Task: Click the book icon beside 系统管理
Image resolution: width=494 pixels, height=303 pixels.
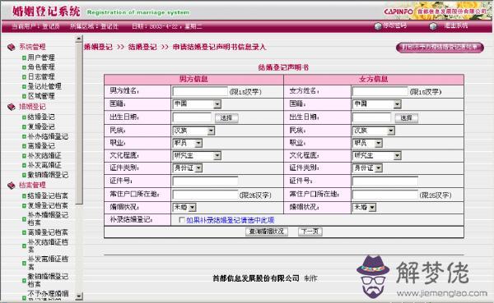Action: tap(12, 47)
